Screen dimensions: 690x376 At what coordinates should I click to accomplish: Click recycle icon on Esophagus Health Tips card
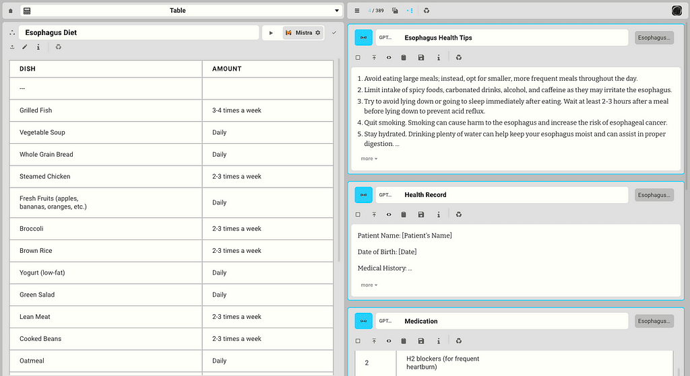tap(458, 58)
